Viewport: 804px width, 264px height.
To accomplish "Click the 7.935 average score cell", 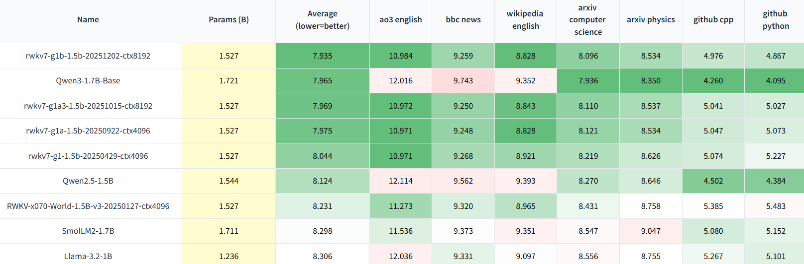I will click(x=323, y=56).
